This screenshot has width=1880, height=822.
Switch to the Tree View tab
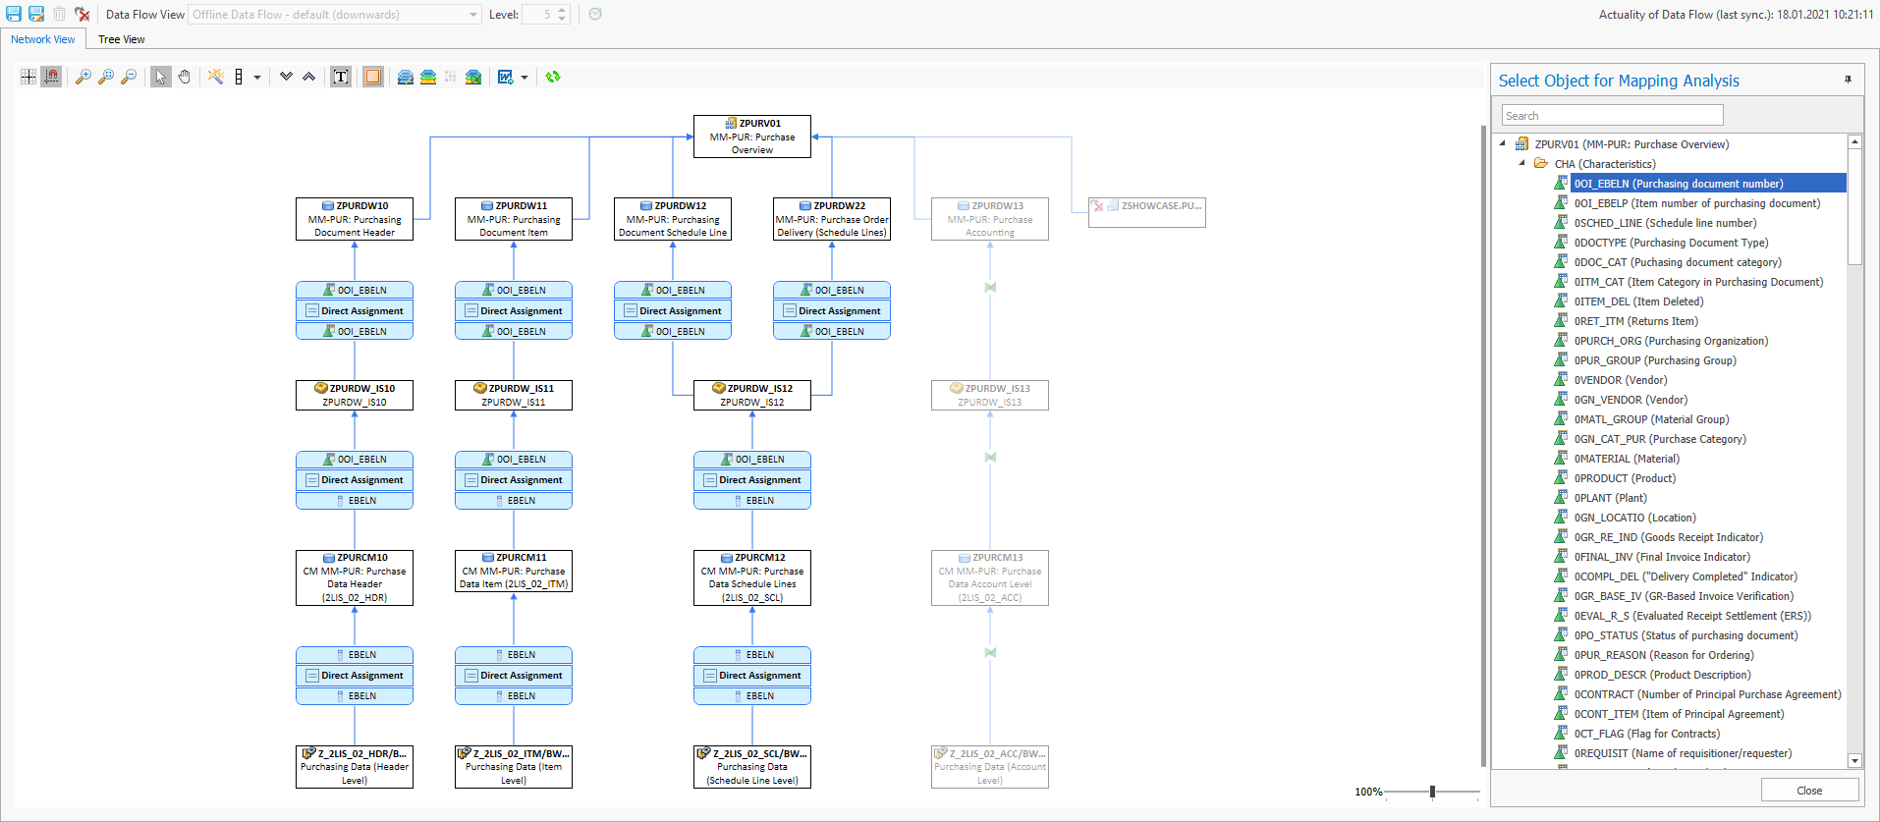tap(121, 39)
